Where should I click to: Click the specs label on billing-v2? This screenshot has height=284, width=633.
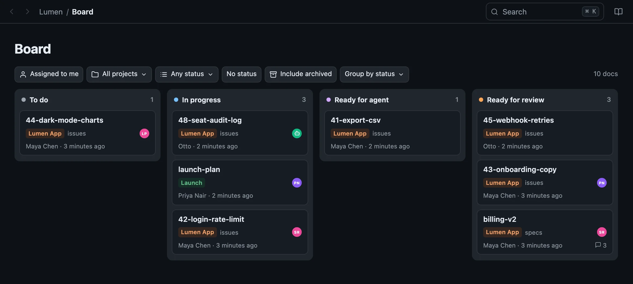click(534, 233)
